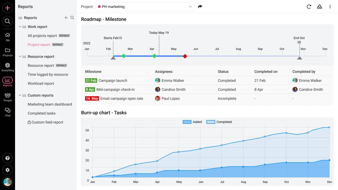Collapse the Custom reports group

pyautogui.click(x=20, y=95)
